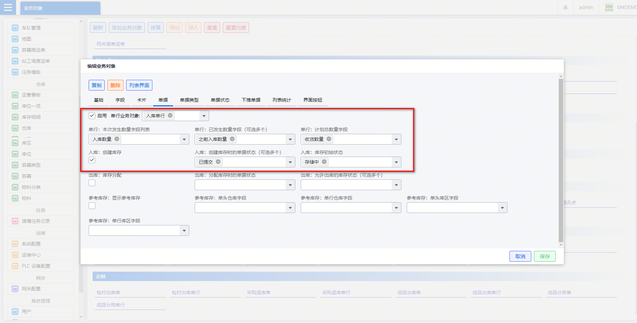Click the dialog vertical scrollbar
Image resolution: width=637 pixels, height=323 pixels.
pos(561,160)
